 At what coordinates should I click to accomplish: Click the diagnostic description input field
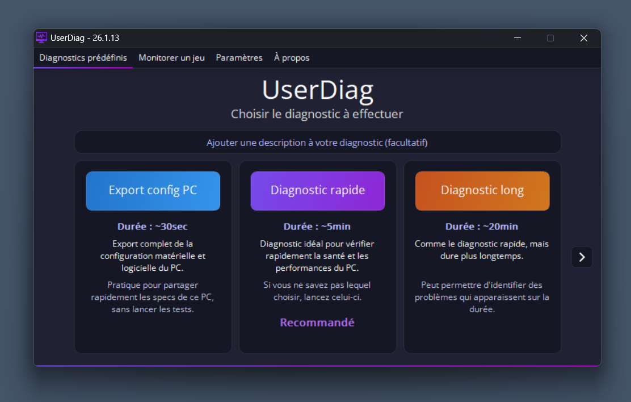(317, 143)
